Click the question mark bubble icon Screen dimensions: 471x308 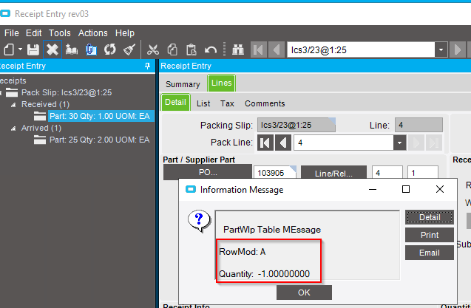click(x=199, y=221)
